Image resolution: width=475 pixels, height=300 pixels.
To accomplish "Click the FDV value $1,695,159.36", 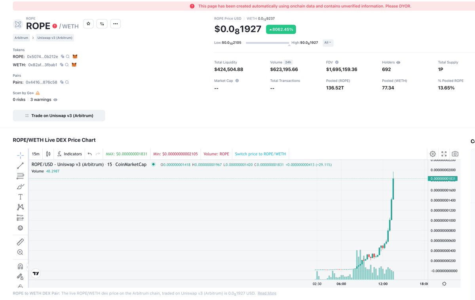I will click(342, 69).
